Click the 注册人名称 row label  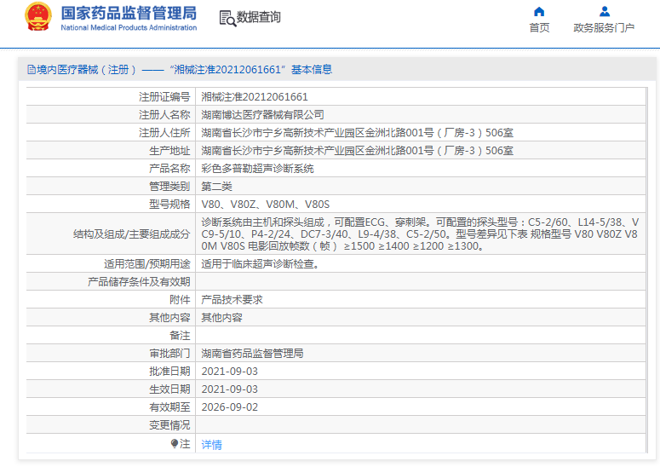click(164, 114)
